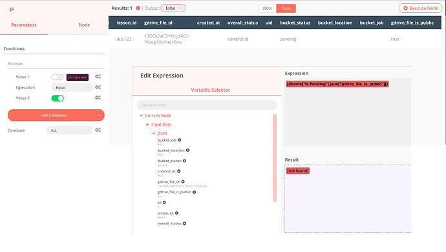Click the true cell in results table

tap(395, 39)
